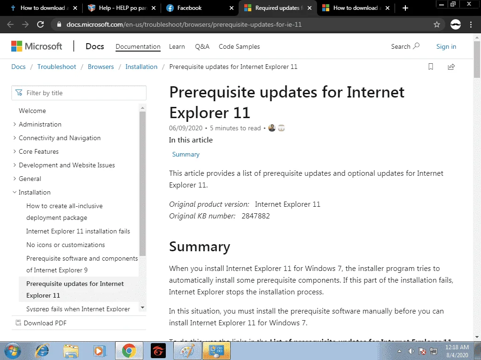Open the Learn menu item

177,46
